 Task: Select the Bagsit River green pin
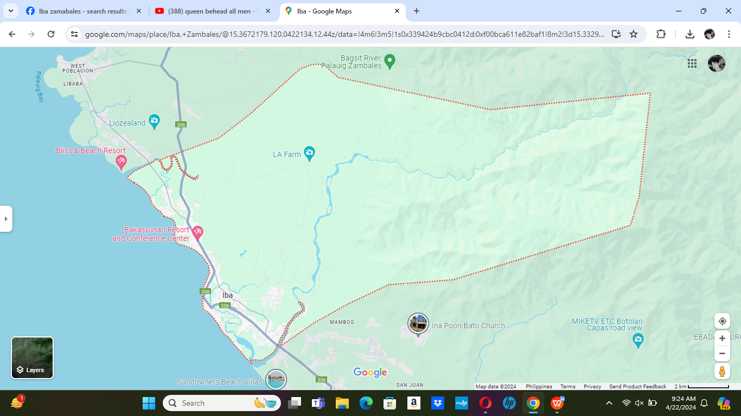(x=389, y=61)
